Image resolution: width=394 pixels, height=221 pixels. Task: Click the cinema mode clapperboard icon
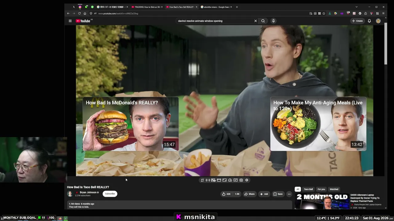(219, 180)
